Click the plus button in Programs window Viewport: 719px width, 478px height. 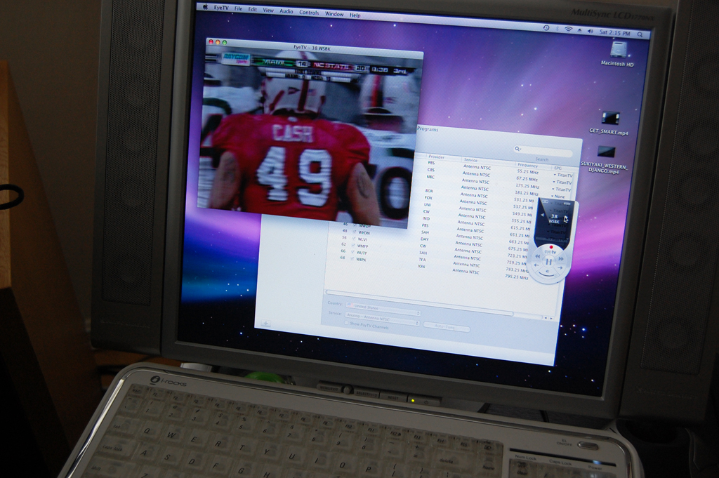coord(265,323)
